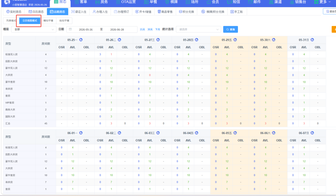Click the info icon beside 05-25一

81,40
